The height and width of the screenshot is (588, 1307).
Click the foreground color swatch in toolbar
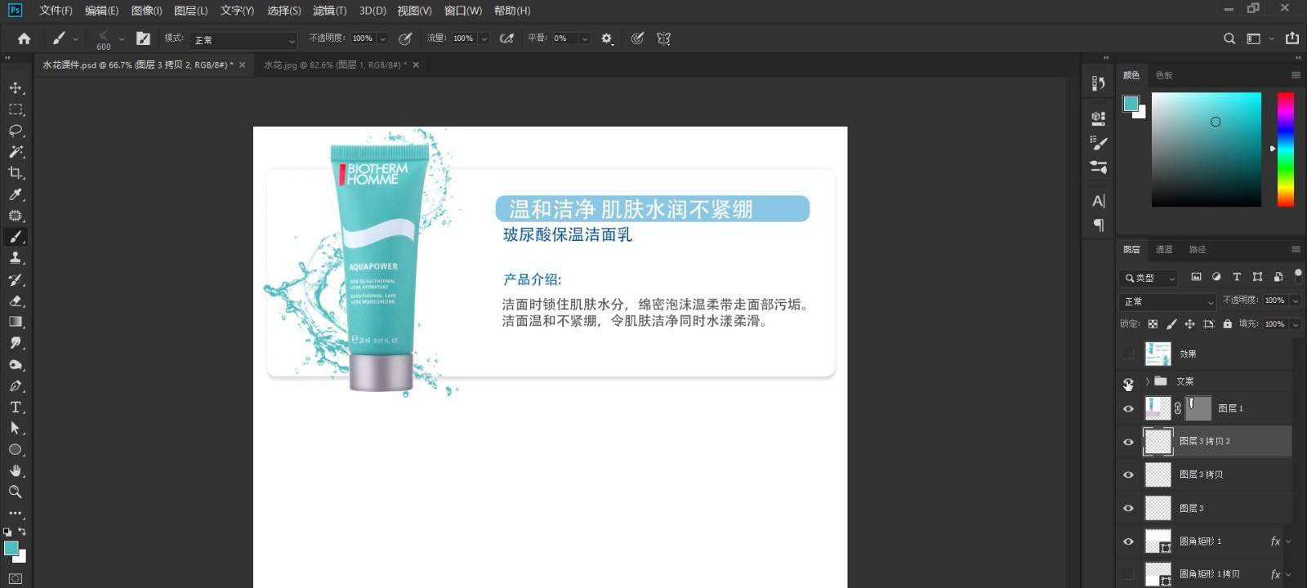tap(11, 548)
